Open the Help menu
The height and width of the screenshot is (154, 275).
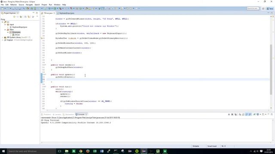64,5
